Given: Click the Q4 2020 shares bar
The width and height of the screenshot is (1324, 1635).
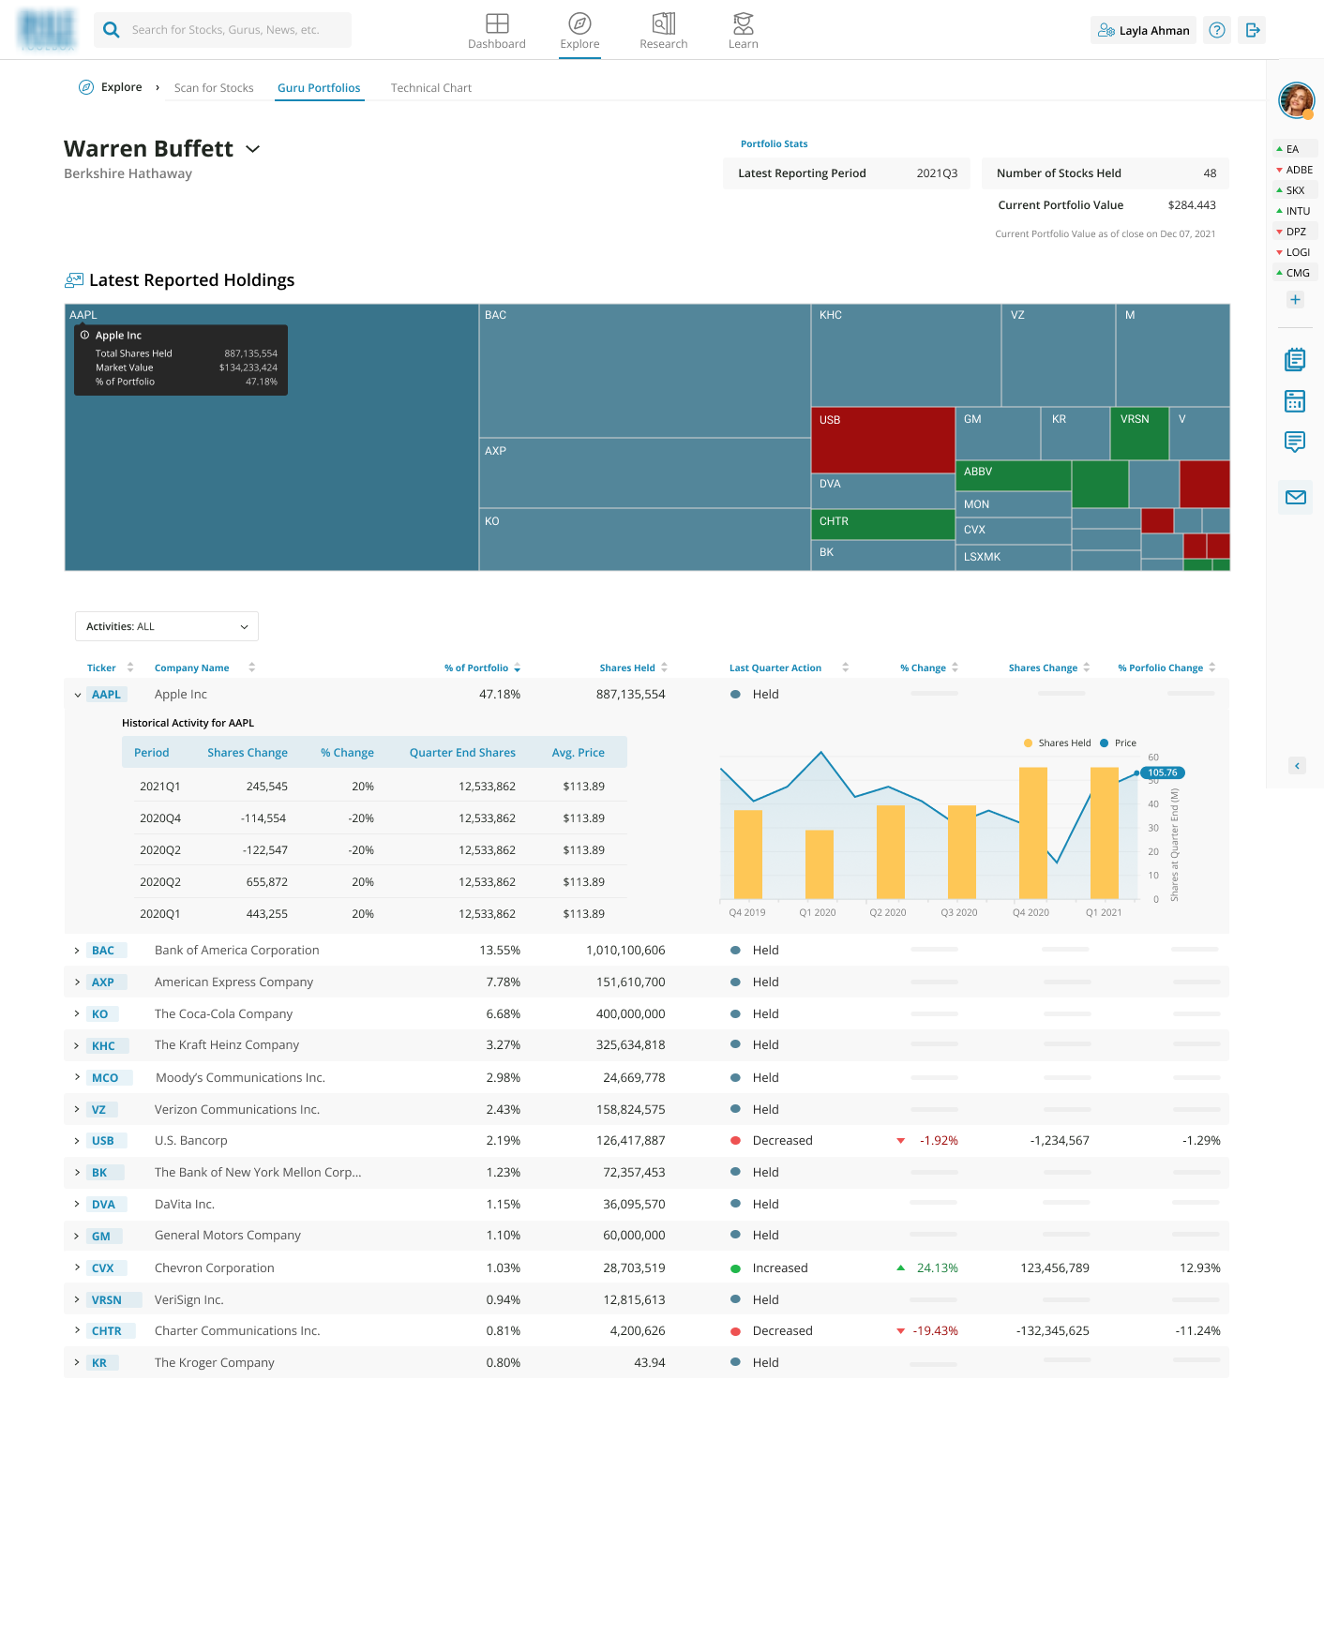Looking at the screenshot, I should click(1032, 833).
